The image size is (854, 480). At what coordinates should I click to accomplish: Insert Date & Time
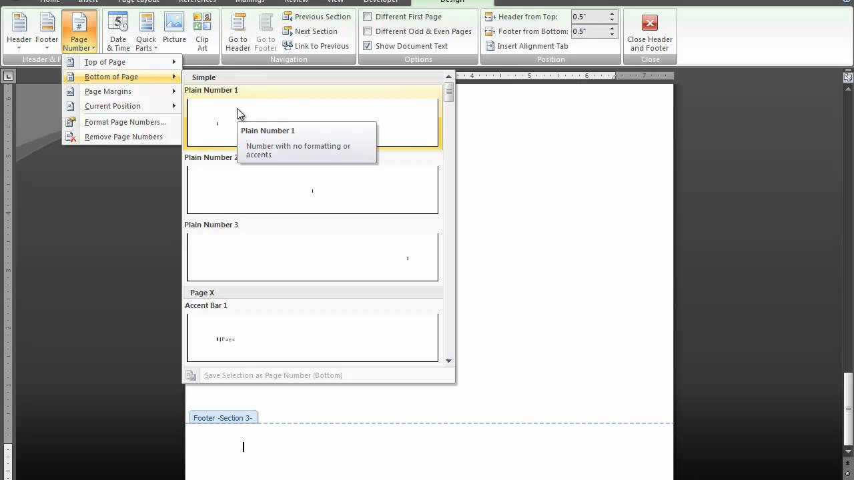click(x=118, y=31)
